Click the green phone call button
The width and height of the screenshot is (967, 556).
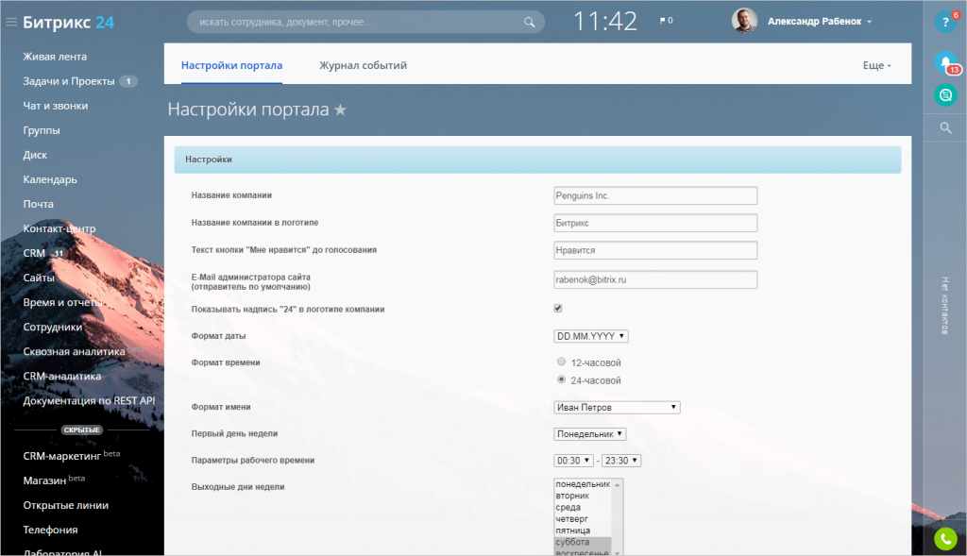945,539
